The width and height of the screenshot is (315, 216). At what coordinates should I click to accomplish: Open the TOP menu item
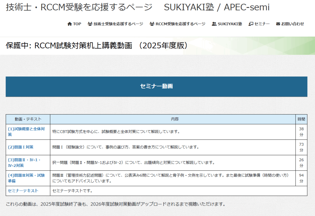point(74,24)
